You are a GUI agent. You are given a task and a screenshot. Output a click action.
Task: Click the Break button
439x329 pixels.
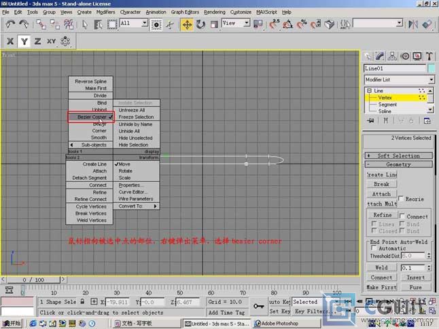tap(382, 184)
